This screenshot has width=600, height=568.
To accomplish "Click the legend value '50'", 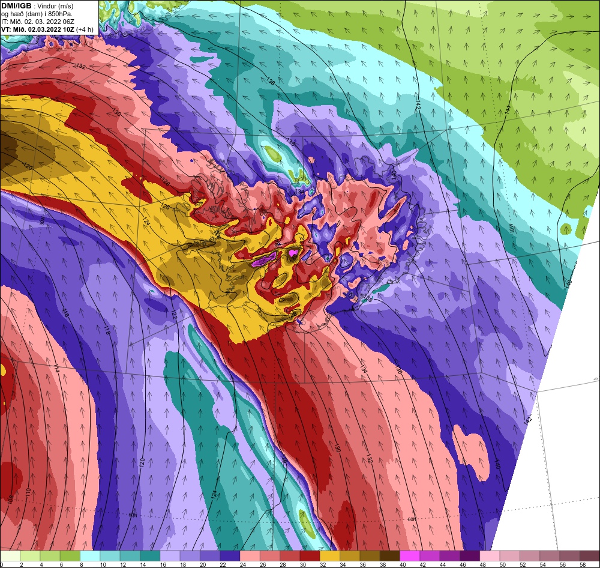I will tap(502, 564).
